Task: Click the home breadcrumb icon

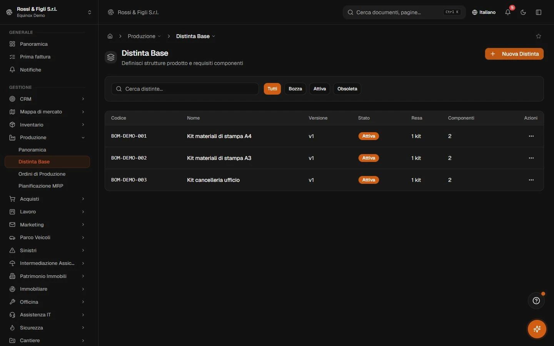Action: coord(110,36)
